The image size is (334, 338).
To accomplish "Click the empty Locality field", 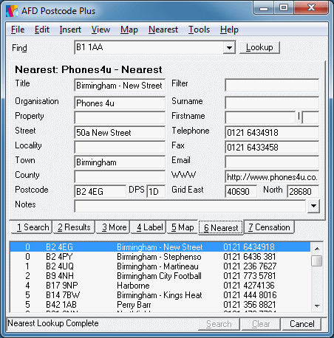I will coord(120,148).
